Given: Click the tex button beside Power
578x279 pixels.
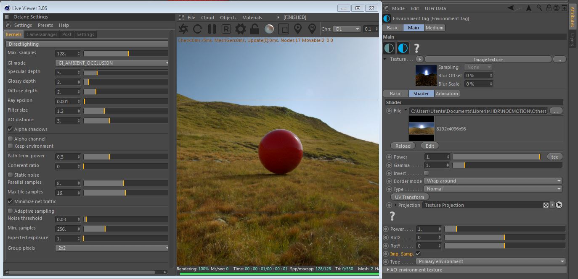Looking at the screenshot, I should click(x=554, y=157).
